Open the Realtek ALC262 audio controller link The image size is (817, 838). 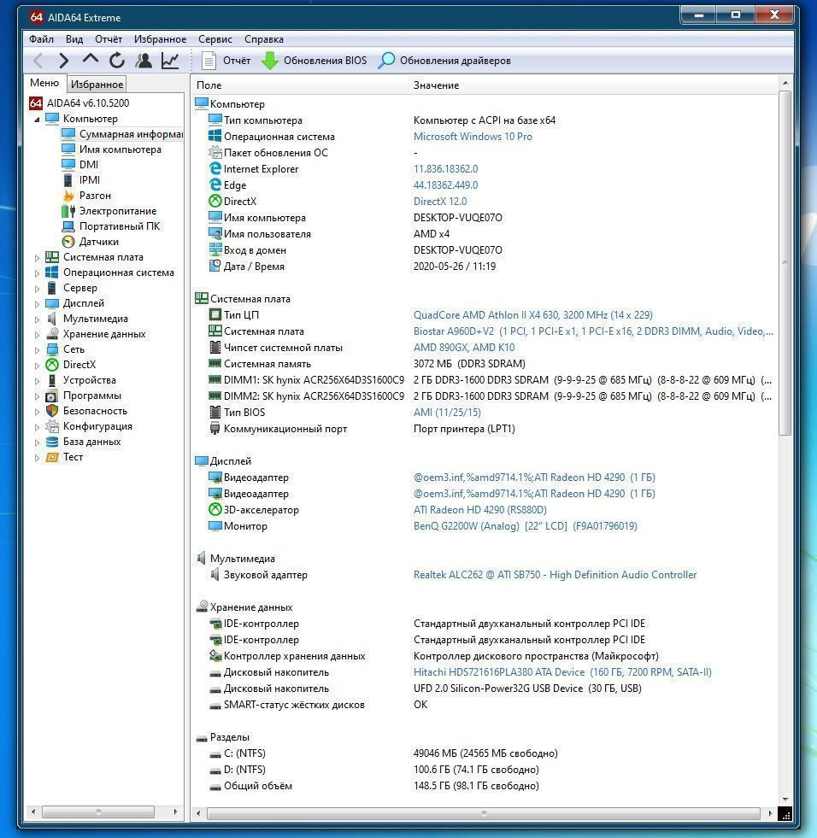coord(555,575)
